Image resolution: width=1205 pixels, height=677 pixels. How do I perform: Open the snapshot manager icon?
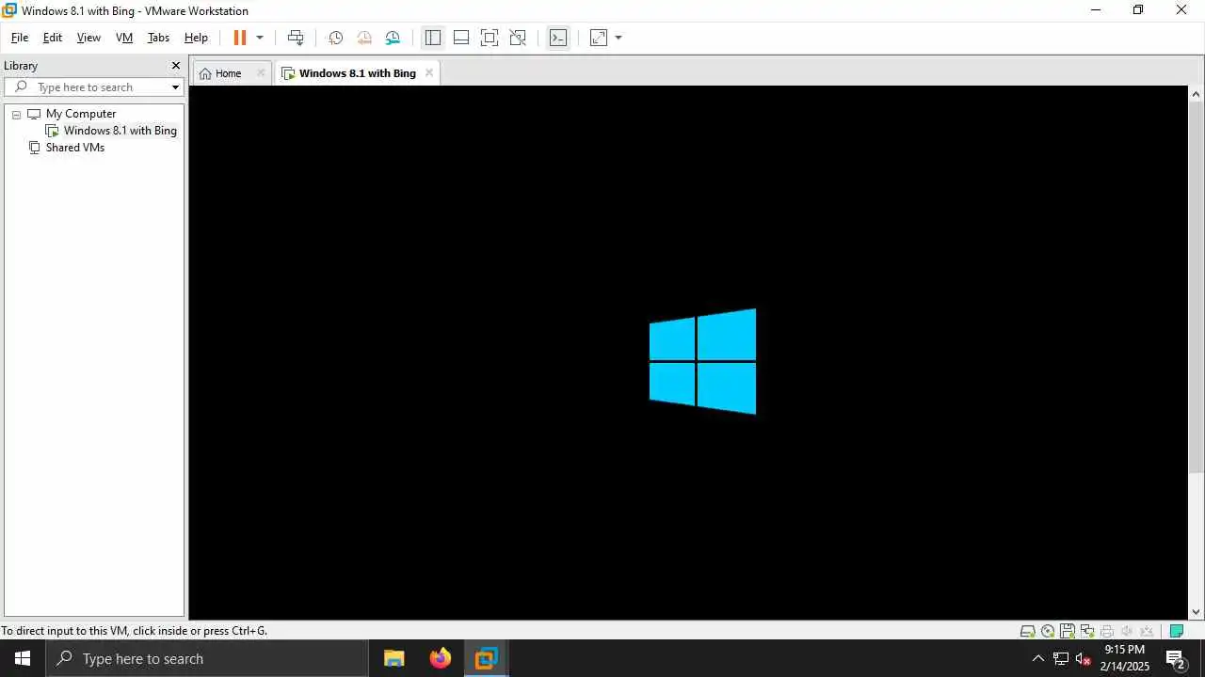click(x=393, y=38)
